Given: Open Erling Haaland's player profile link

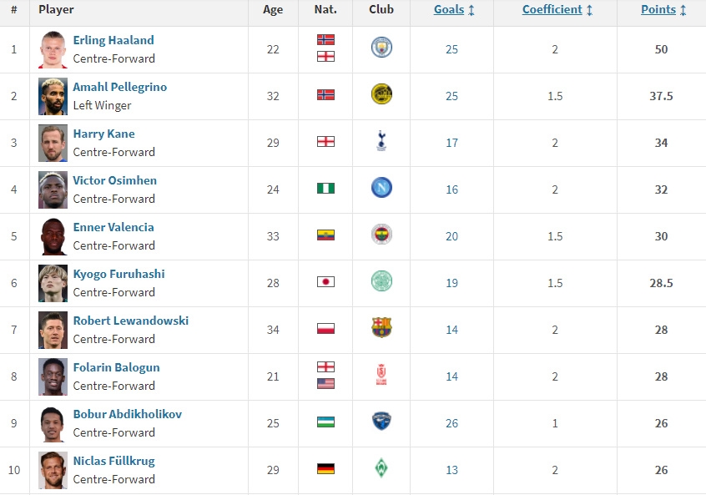Looking at the screenshot, I should [113, 40].
